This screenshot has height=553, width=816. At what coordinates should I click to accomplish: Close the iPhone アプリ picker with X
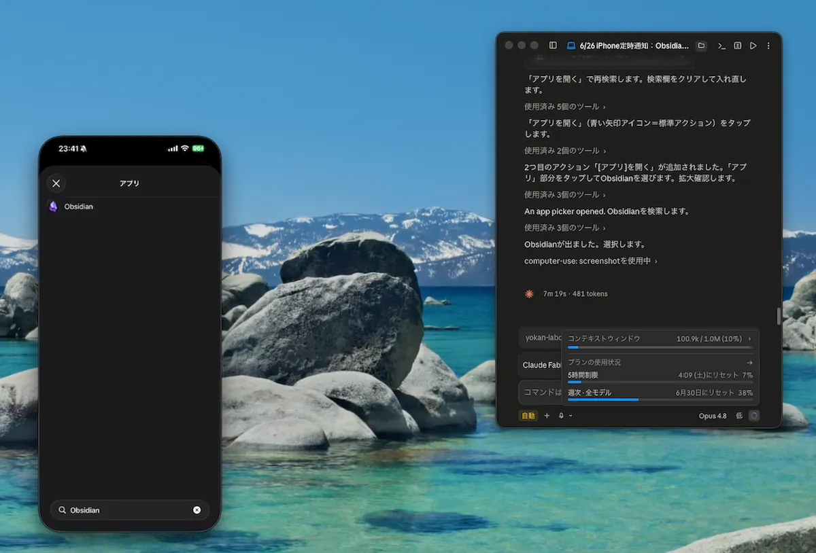(x=56, y=183)
